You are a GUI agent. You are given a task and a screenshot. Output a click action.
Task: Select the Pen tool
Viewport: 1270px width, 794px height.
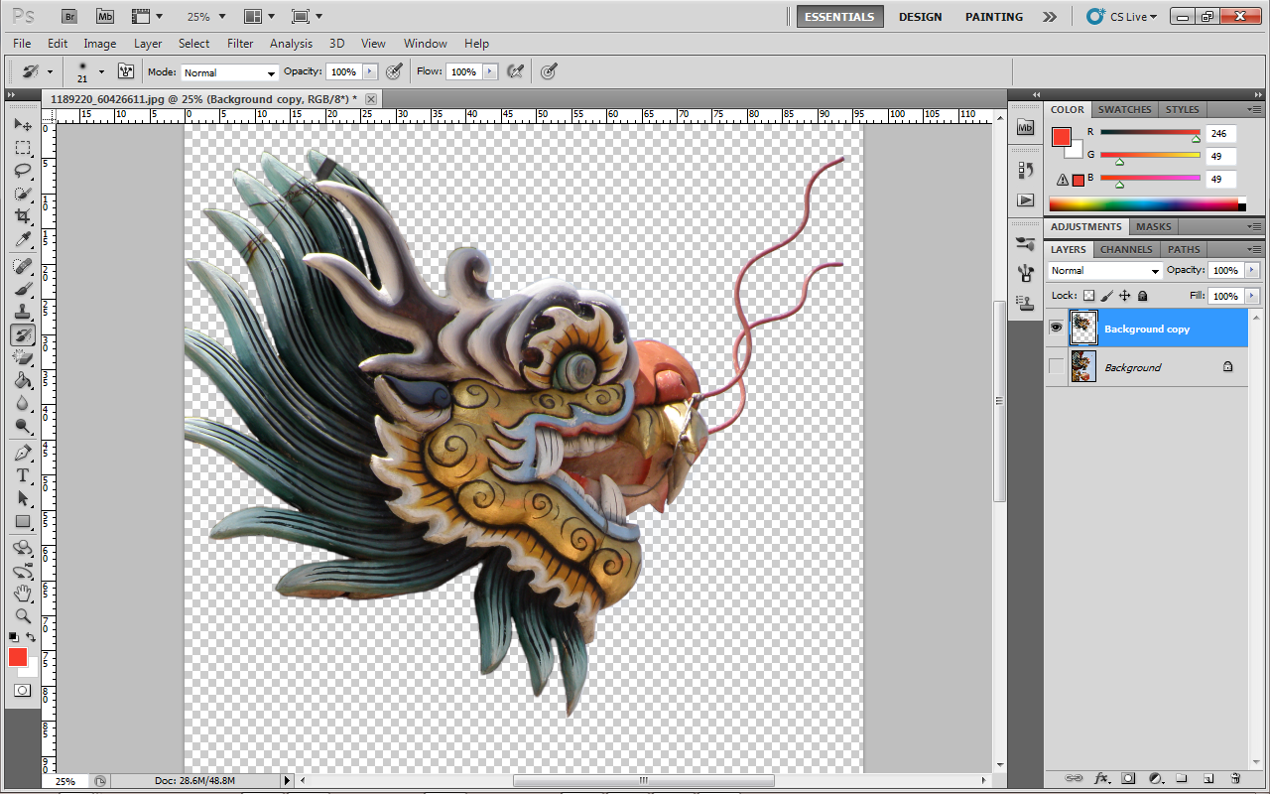click(x=23, y=453)
